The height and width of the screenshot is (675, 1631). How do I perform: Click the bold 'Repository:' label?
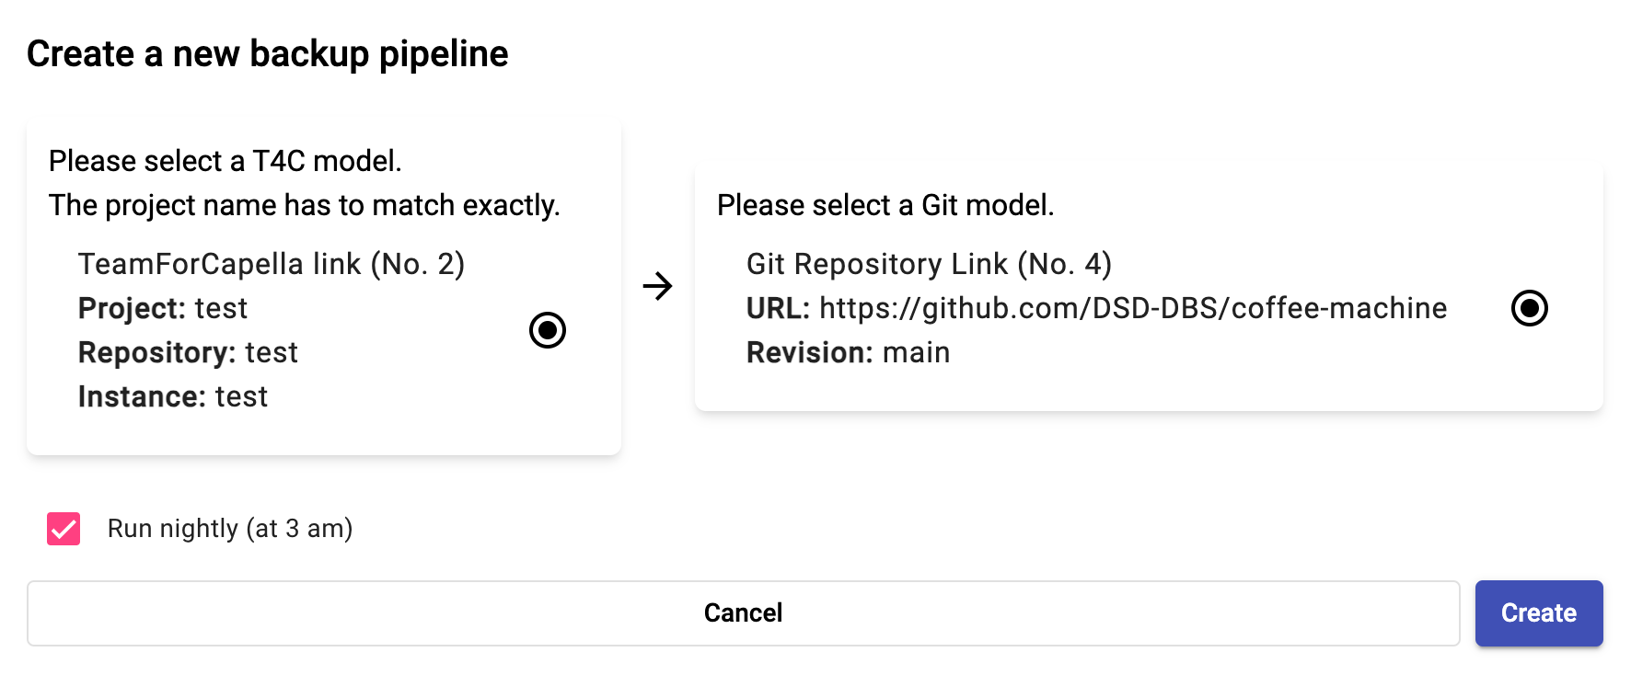(x=156, y=352)
